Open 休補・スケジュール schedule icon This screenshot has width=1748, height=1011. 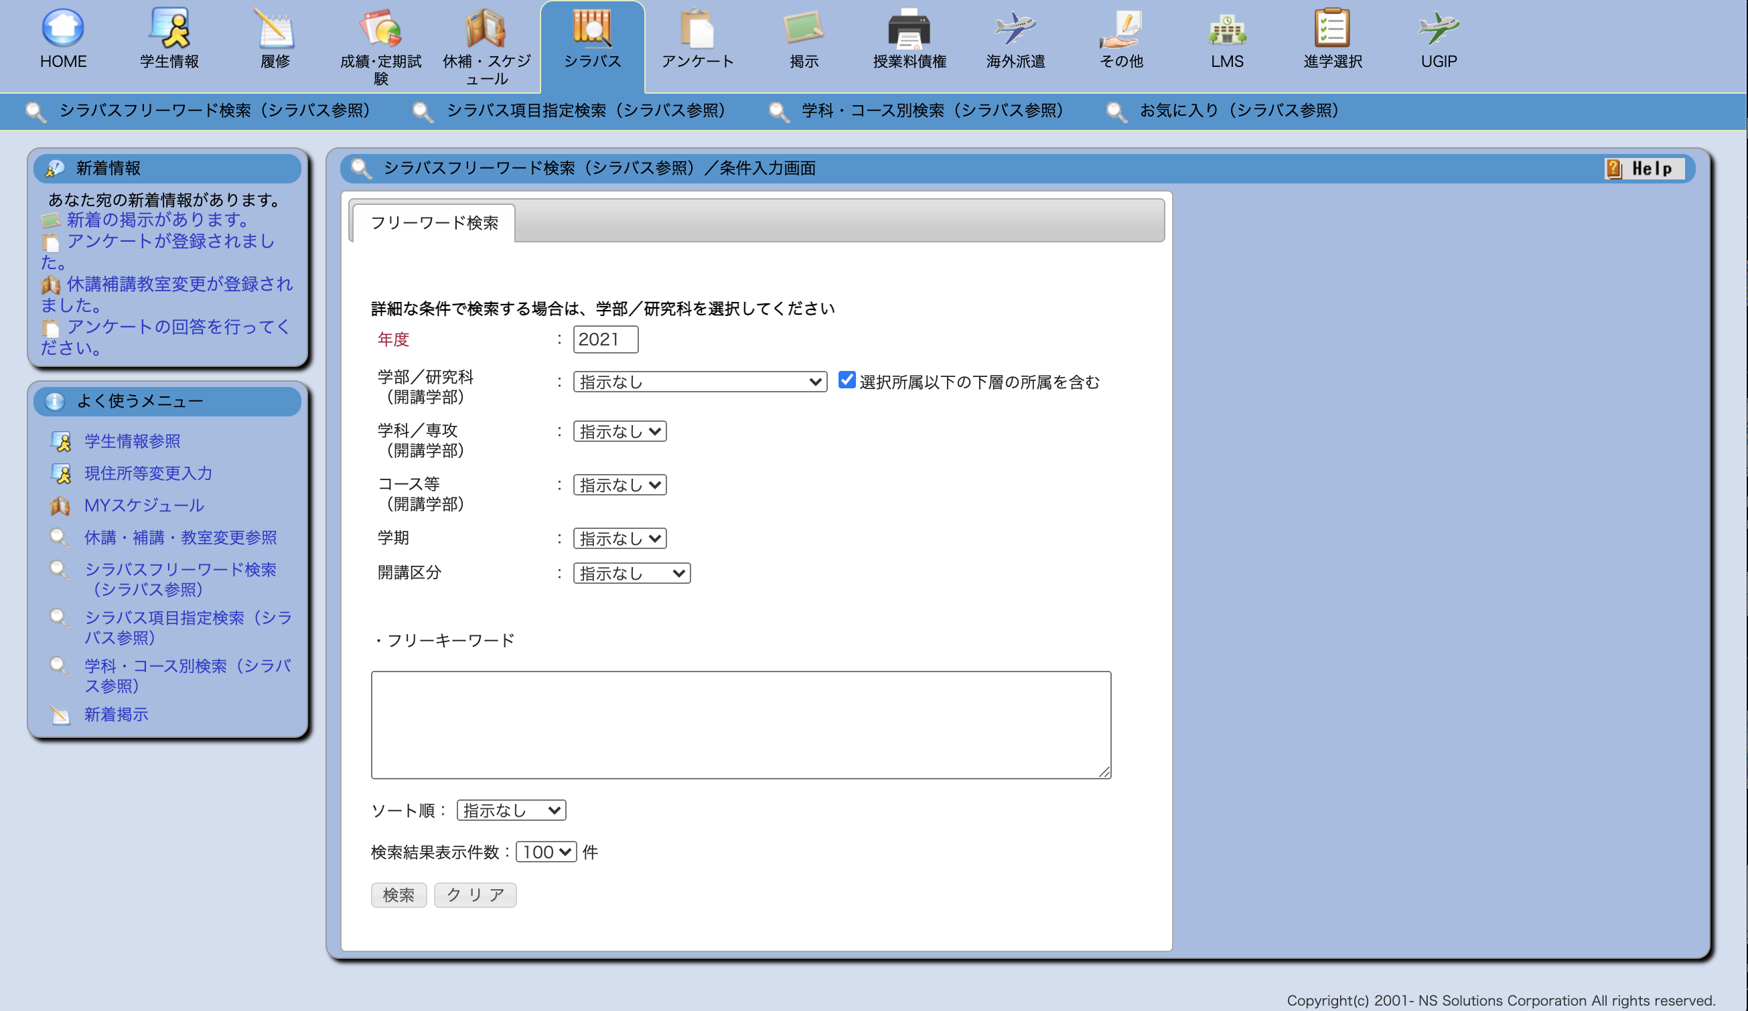coord(486,27)
